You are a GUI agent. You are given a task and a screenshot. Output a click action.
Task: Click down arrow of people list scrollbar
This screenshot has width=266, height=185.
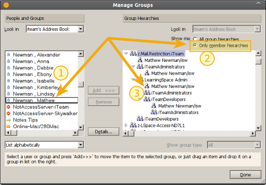pyautogui.click(x=81, y=127)
